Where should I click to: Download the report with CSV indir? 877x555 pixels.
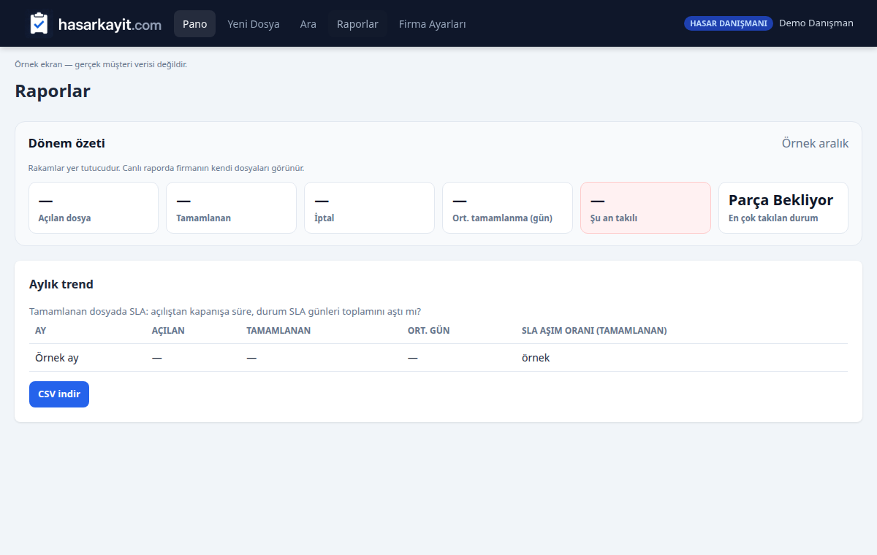pyautogui.click(x=59, y=394)
